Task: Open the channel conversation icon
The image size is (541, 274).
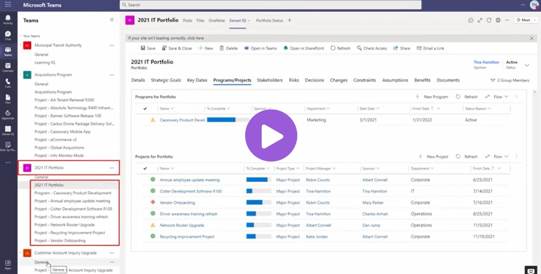Action: pyautogui.click(x=471, y=20)
